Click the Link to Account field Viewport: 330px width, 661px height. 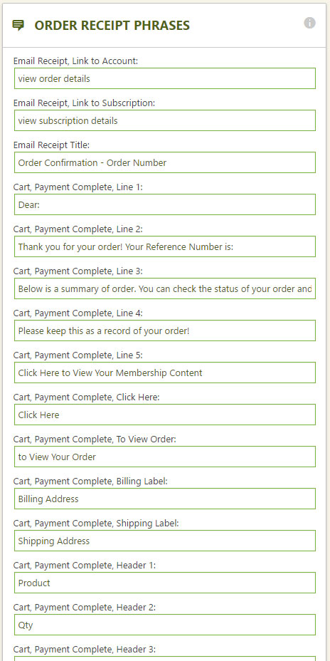click(165, 78)
